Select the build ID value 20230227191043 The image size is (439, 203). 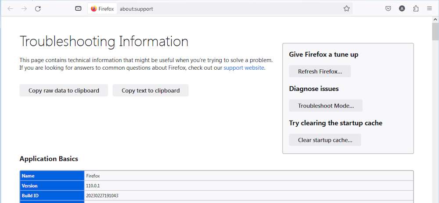coord(102,196)
